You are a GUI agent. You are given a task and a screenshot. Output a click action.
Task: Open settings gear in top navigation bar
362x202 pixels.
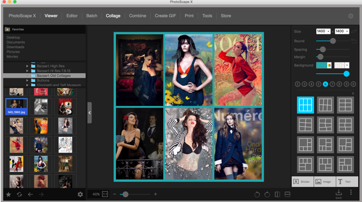pyautogui.click(x=351, y=16)
